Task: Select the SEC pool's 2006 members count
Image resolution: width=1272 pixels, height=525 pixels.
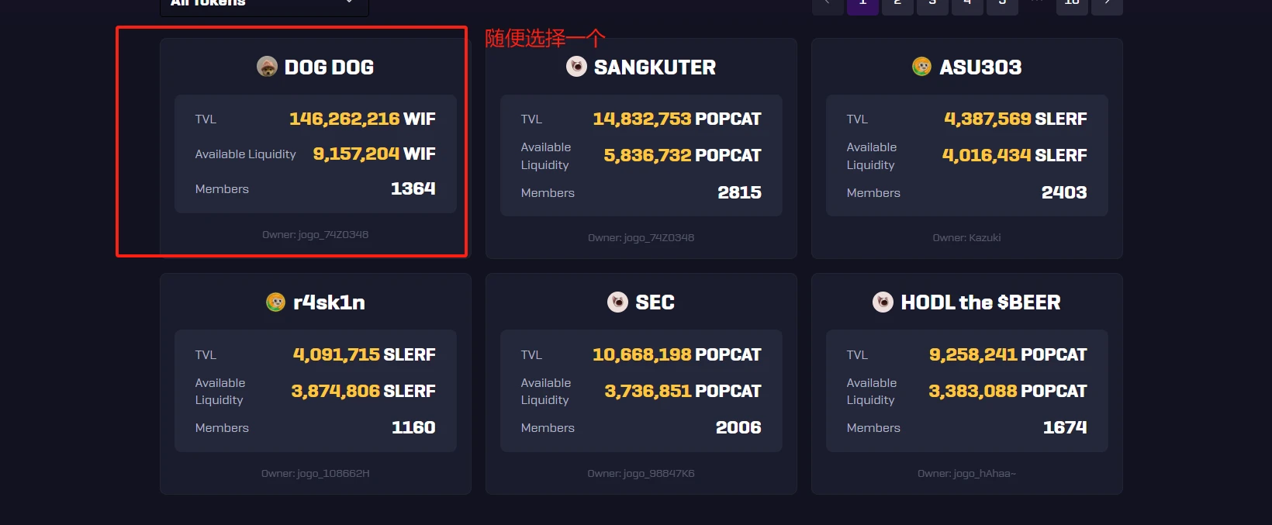Action: coord(738,427)
